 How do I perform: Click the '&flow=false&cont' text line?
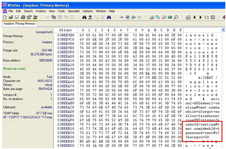202,116
